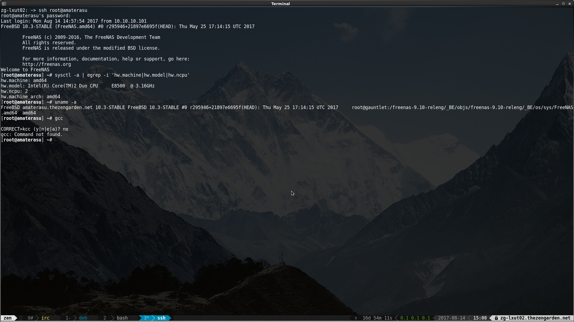
Task: Click the 'ssh root@amaterasu' command text
Action: coord(63,10)
